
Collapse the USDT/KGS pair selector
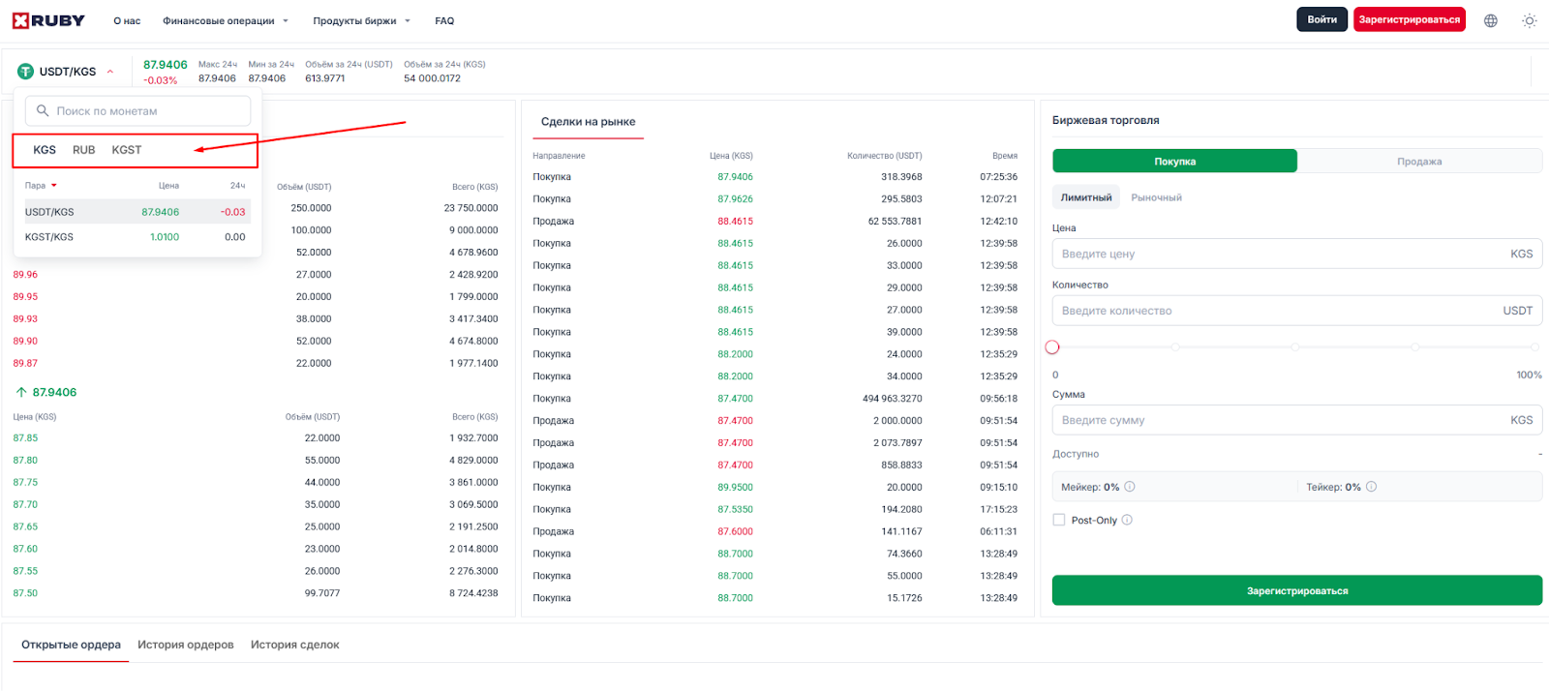(110, 72)
